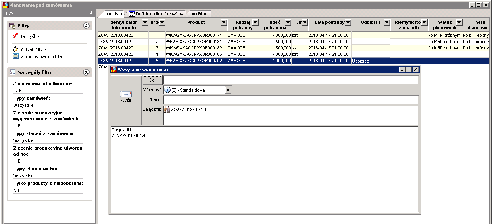Open the Odbiorca column filter dropdown
Screen dimensions: 492x224
click(386, 23)
